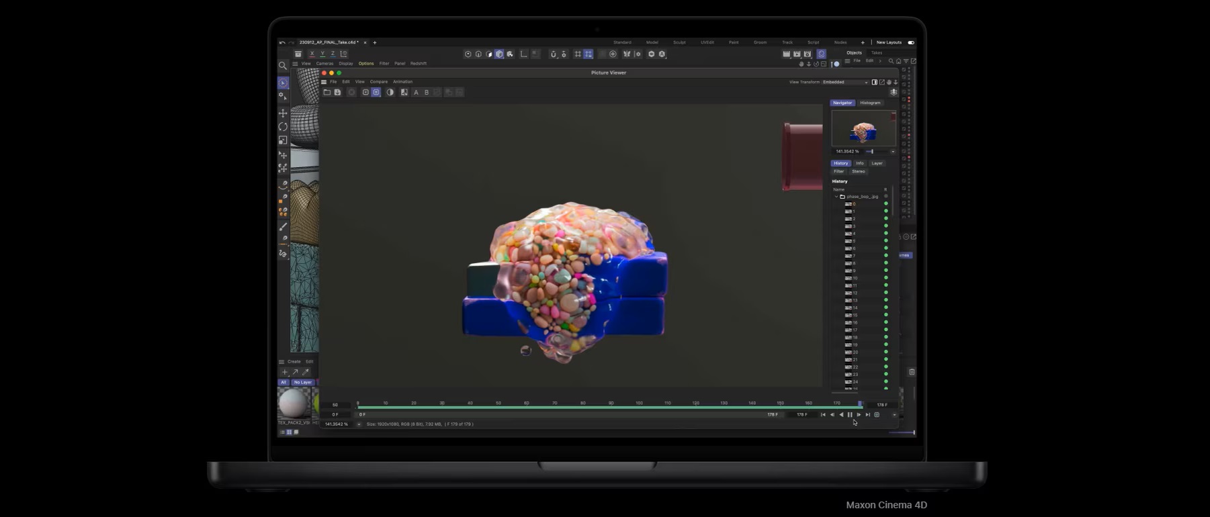Open the Info tab
This screenshot has width=1210, height=517.
point(860,163)
